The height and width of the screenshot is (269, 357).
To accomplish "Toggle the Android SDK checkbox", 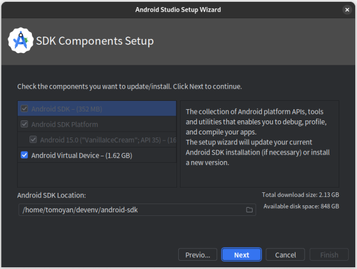I will (x=24, y=109).
